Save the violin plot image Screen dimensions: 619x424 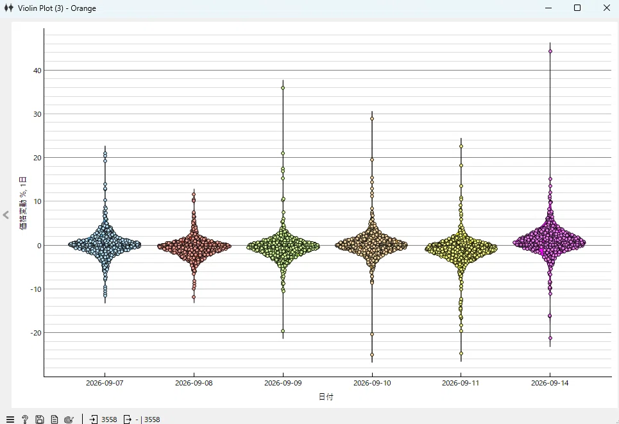[40, 420]
